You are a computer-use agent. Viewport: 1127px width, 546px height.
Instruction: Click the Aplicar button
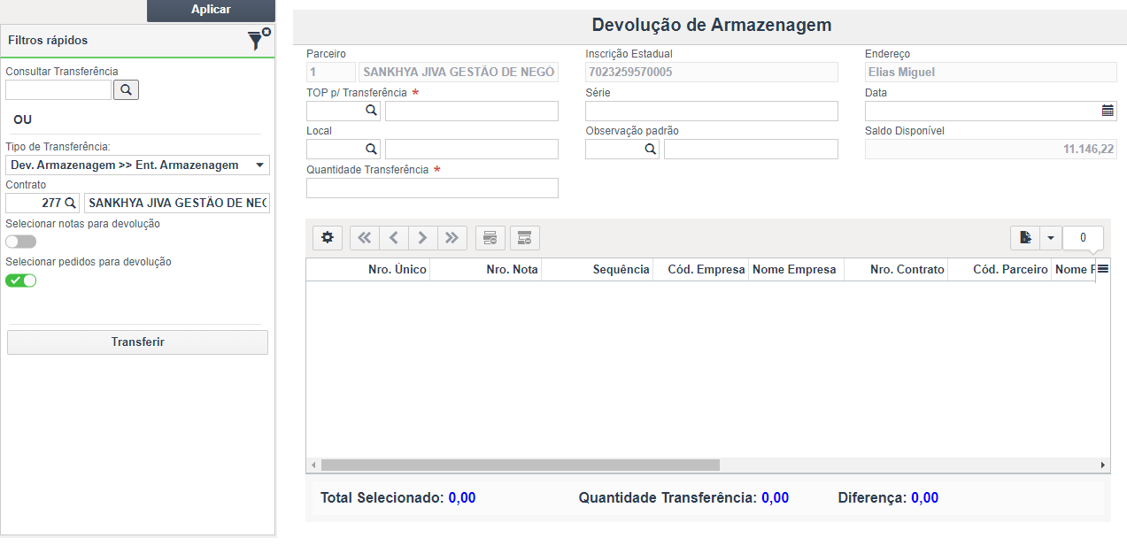pyautogui.click(x=211, y=10)
